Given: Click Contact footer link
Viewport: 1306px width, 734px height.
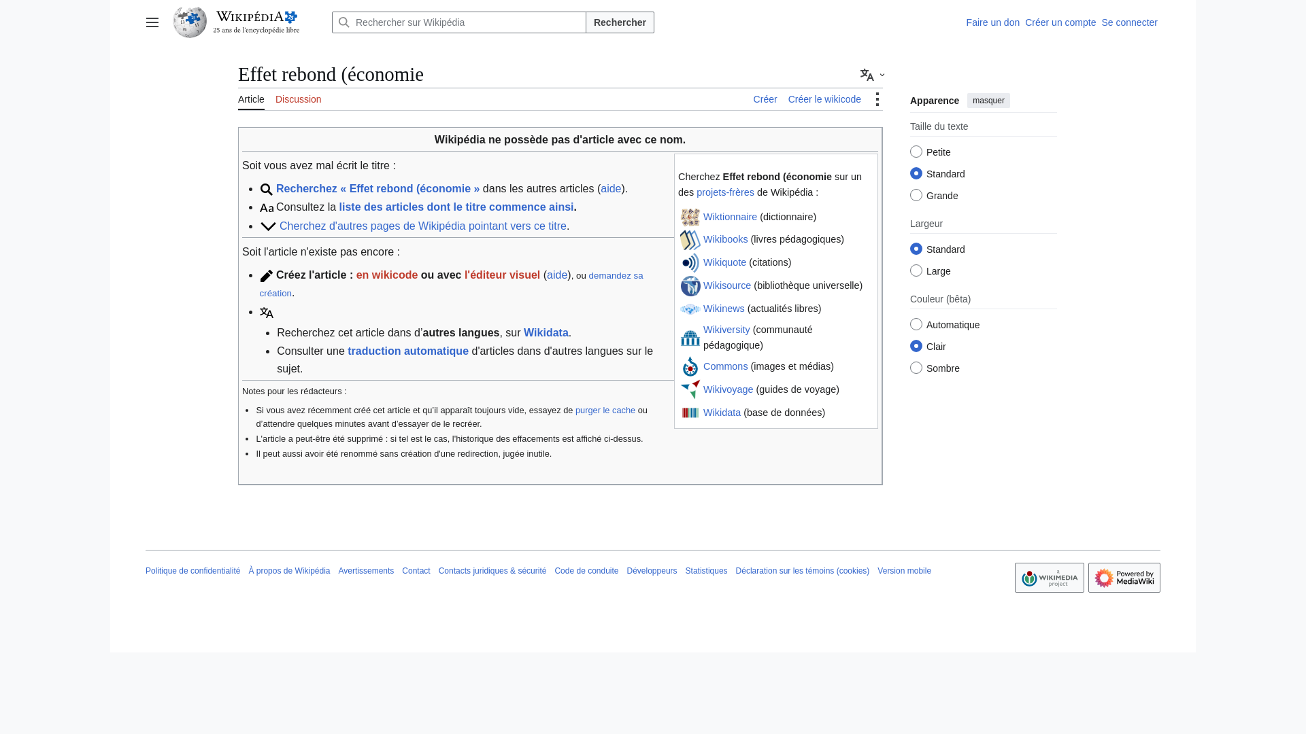Looking at the screenshot, I should click(x=416, y=571).
